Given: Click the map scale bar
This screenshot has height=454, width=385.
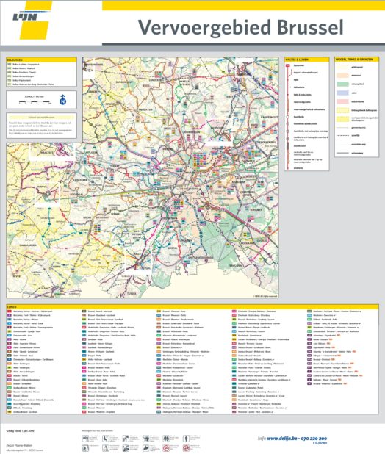Looking at the screenshot, I should [34, 101].
